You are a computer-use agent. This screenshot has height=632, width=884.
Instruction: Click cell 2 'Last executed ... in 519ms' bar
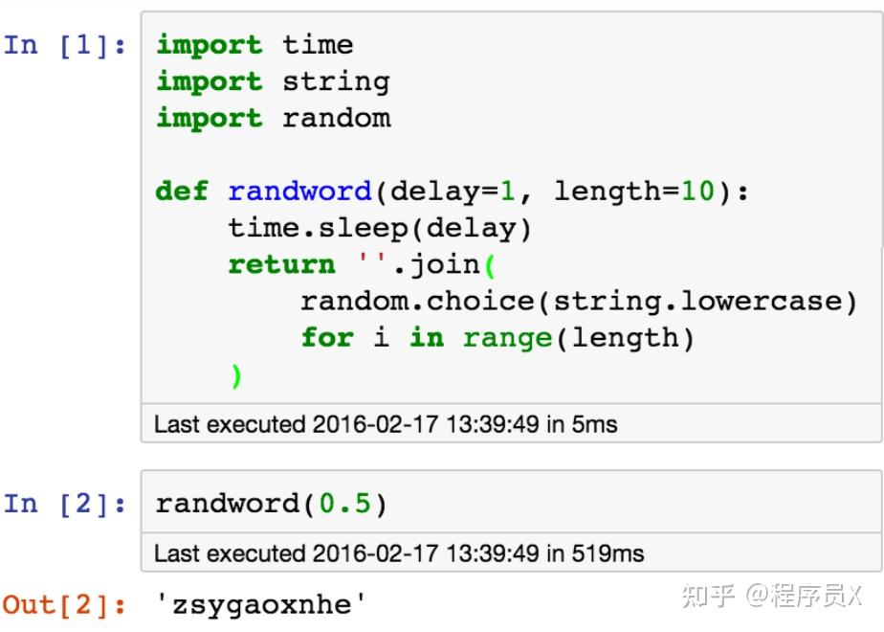(511, 553)
